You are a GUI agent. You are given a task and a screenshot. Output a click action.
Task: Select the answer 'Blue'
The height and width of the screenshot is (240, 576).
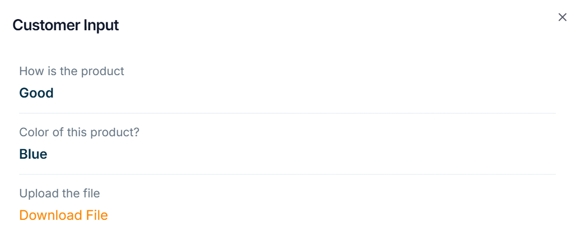click(x=33, y=154)
